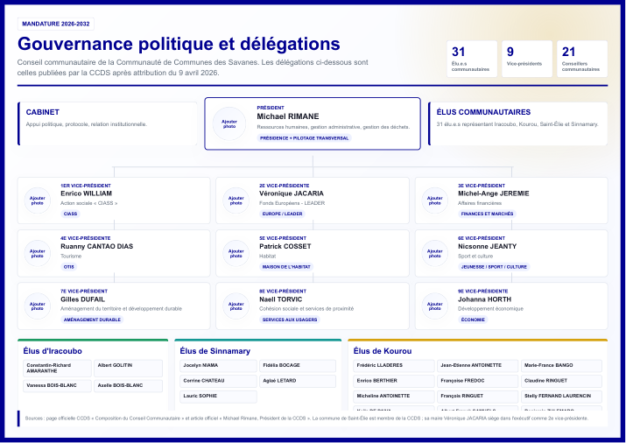Select the 31 Élu.e.s communautaires stat card
This screenshot has height=443, width=626.
pos(472,59)
